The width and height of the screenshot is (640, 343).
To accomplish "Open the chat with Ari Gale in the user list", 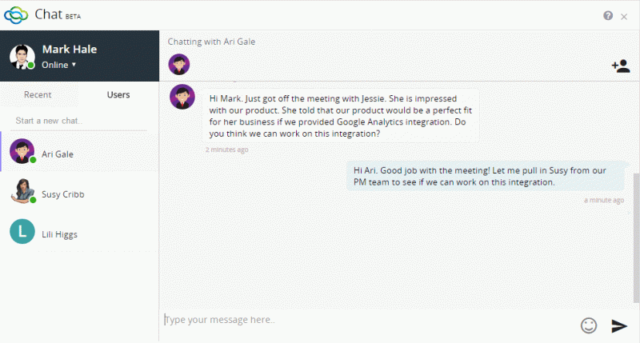I will coord(79,151).
